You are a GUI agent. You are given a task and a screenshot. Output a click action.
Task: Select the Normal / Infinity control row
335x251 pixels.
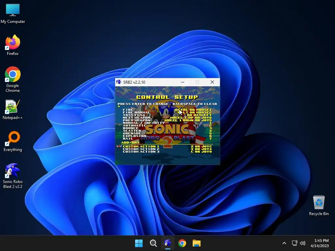pyautogui.click(x=167, y=123)
